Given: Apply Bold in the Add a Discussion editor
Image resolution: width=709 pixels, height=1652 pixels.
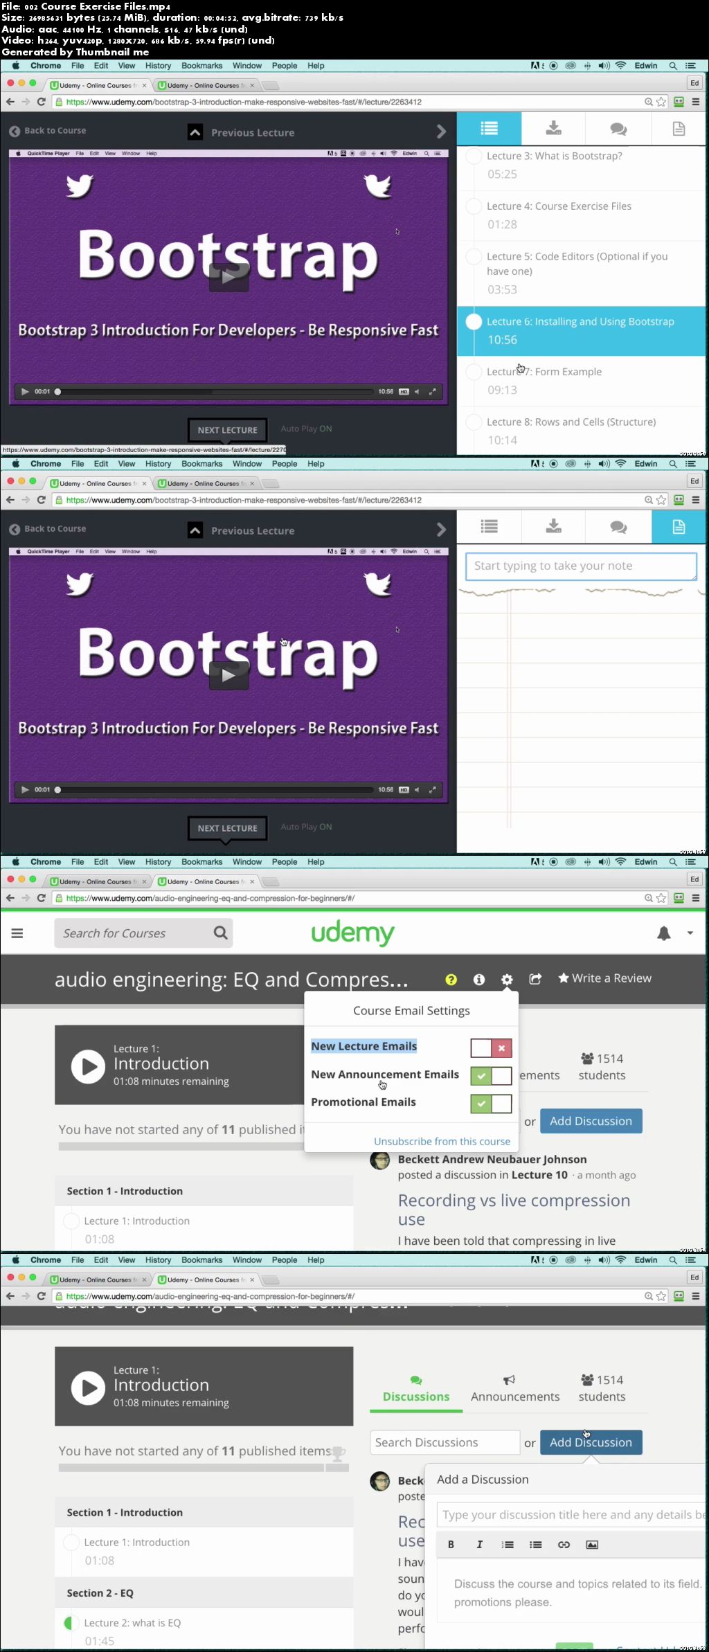Looking at the screenshot, I should click(x=451, y=1544).
